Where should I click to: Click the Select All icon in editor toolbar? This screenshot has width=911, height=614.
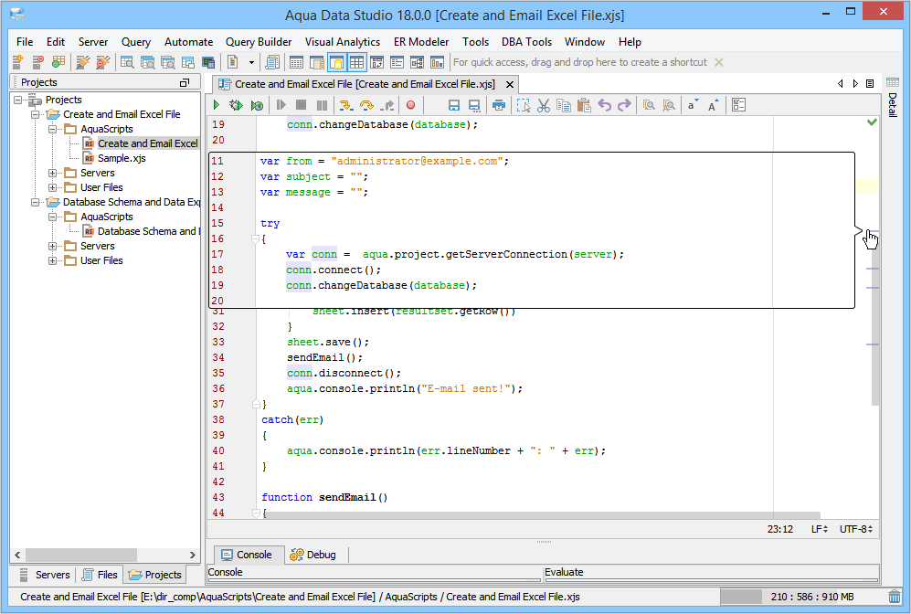[x=524, y=105]
